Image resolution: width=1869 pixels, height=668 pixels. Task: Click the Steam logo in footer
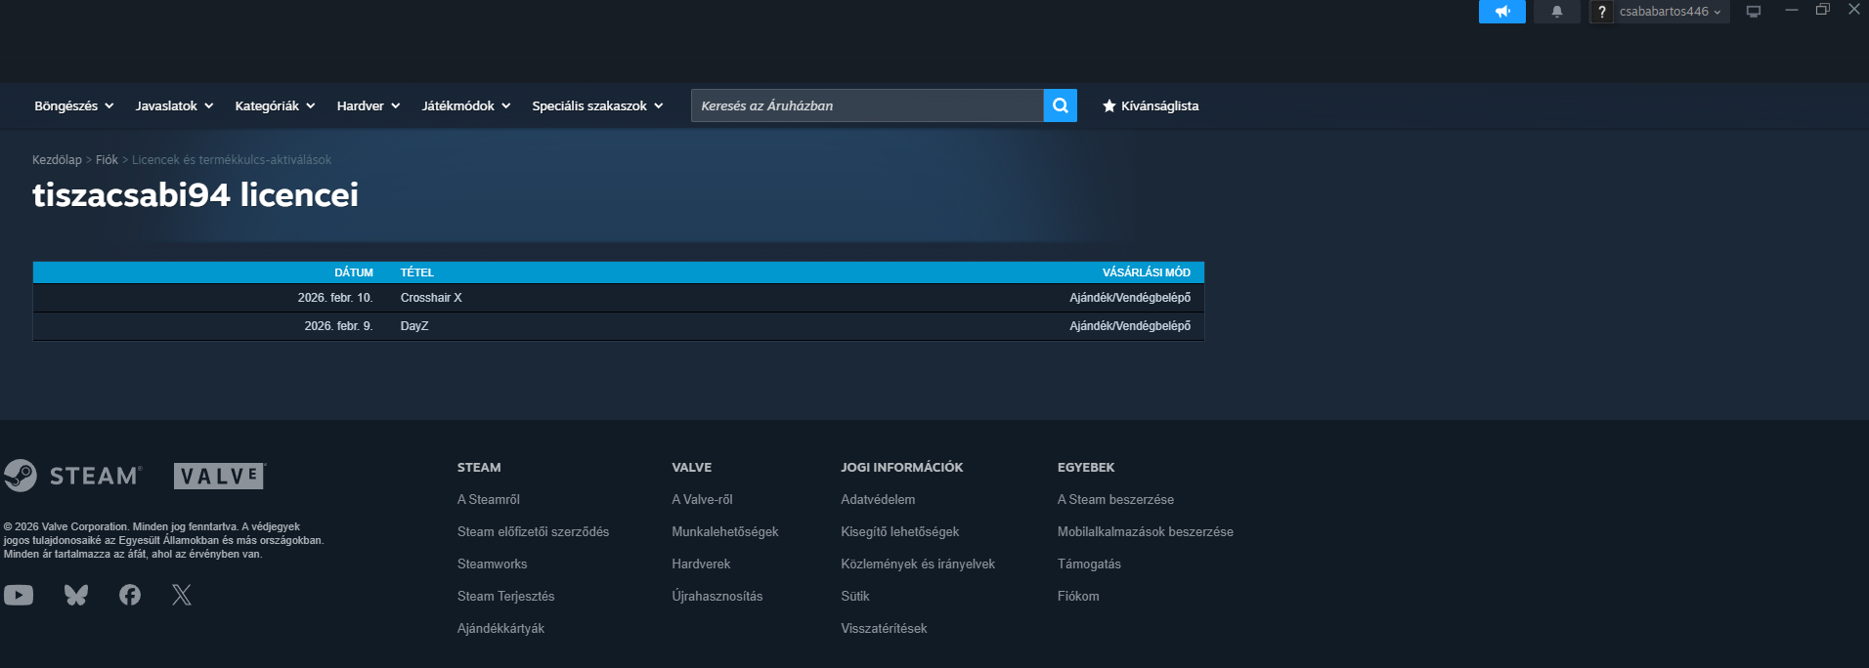(72, 476)
